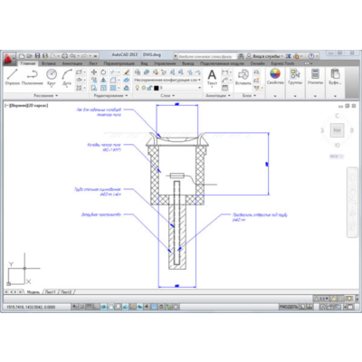Image resolution: width=362 pixels, height=362 pixels.
Task: Select the Scale tool icon
Action: click(x=103, y=88)
